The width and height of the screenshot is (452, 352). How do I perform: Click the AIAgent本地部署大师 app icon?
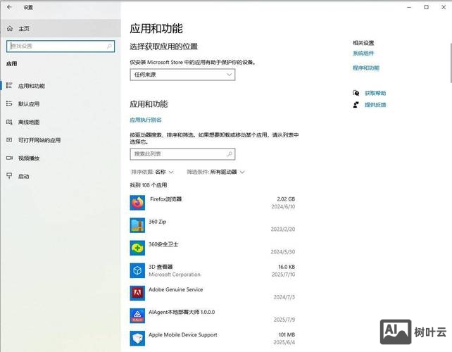pos(137,315)
